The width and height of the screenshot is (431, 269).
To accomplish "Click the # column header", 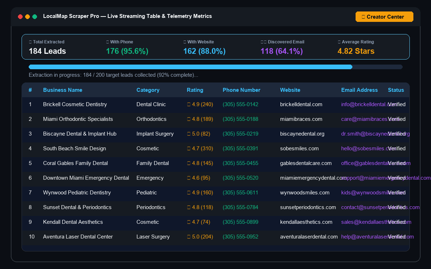I will click(x=30, y=90).
